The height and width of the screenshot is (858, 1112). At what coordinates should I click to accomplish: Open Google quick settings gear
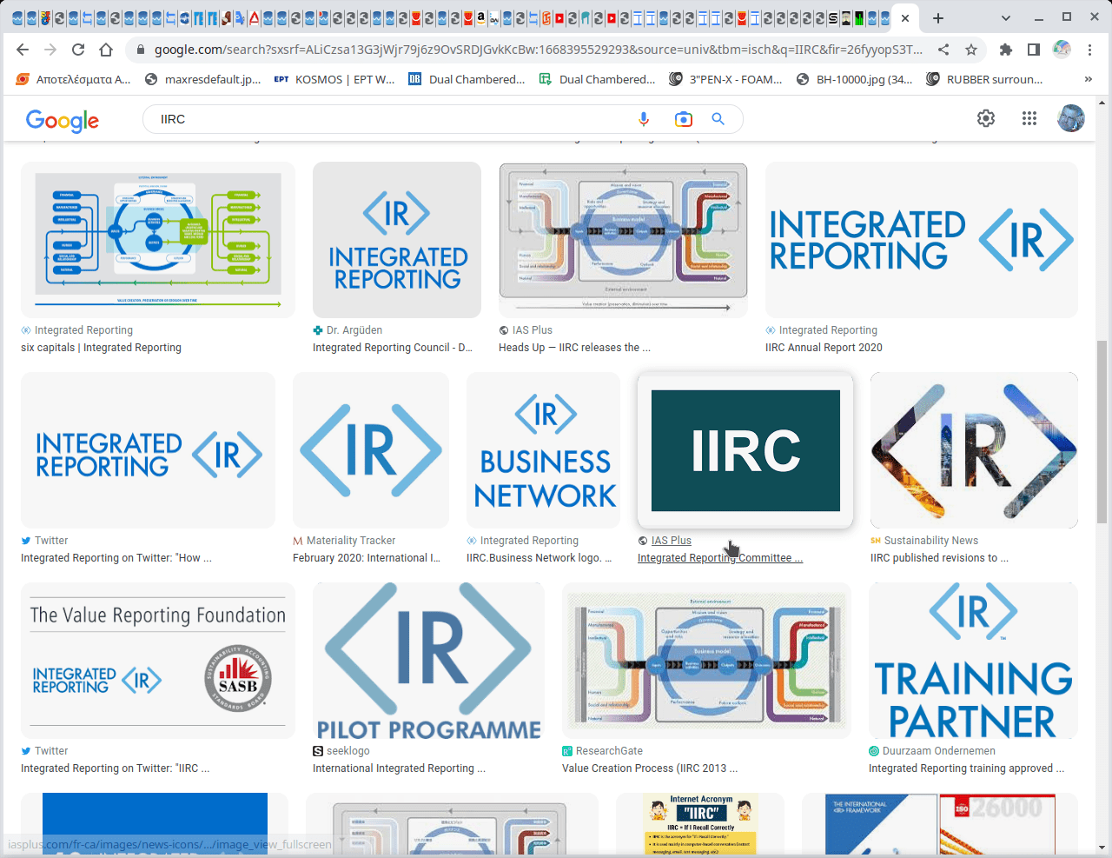click(x=986, y=118)
